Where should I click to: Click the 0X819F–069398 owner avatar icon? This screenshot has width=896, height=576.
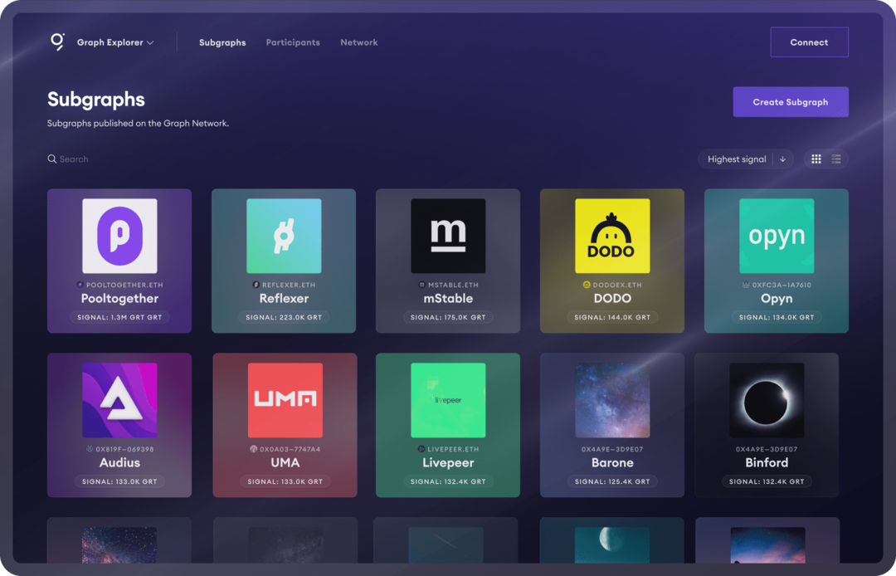(90, 448)
